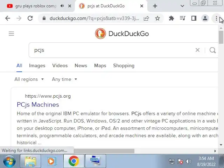This screenshot has width=224, height=168.
Task: Click the DuckDuckGo wordmark
Action: 128,34
